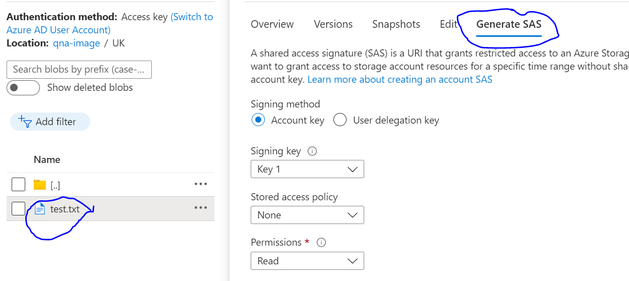
Task: Check the test.txt row checkbox
Action: click(18, 208)
